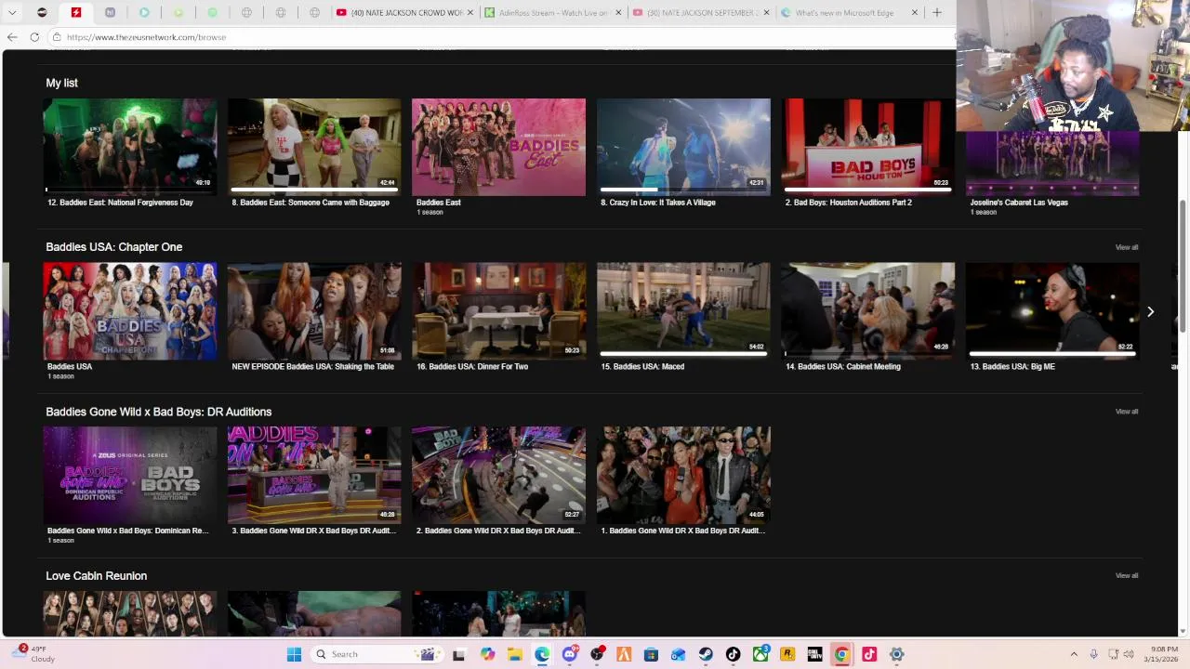The image size is (1190, 669).
Task: Close the What's new in Microsoft Edge tab
Action: pyautogui.click(x=914, y=12)
